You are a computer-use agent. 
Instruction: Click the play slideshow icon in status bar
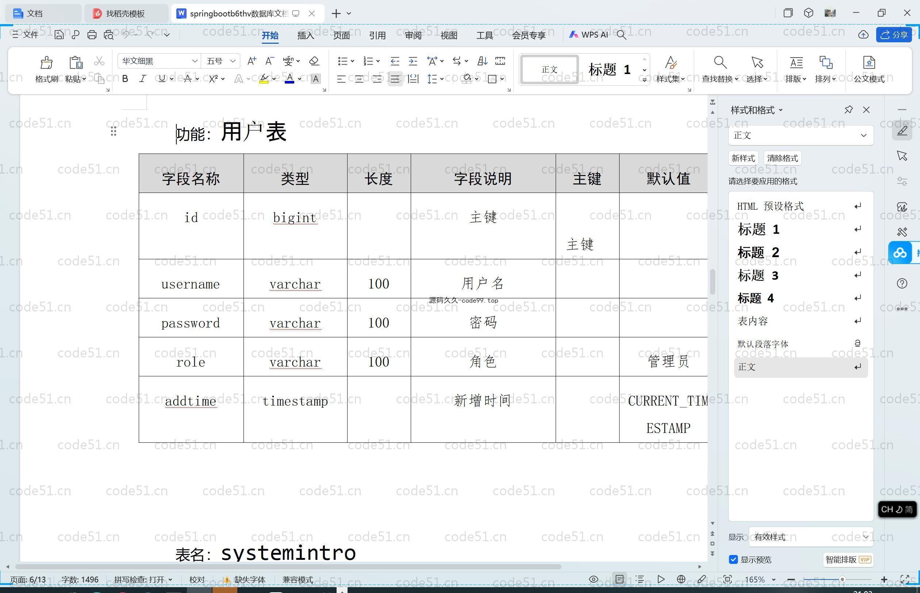[x=661, y=579]
